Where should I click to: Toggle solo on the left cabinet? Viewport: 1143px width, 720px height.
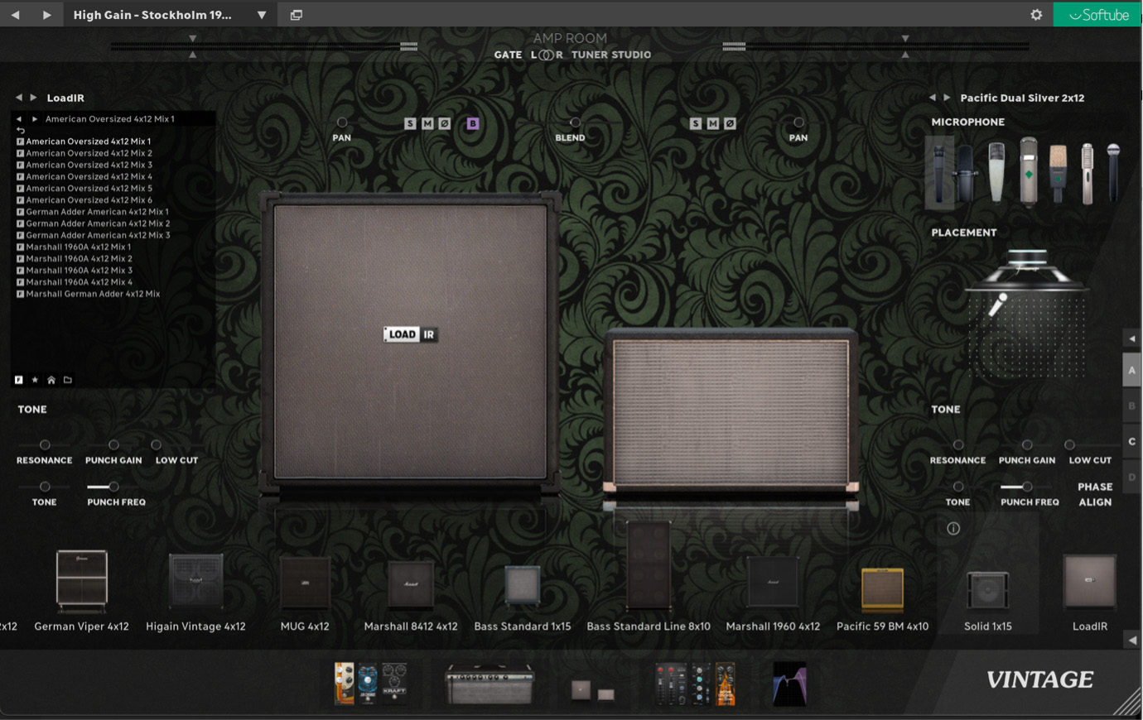click(410, 123)
